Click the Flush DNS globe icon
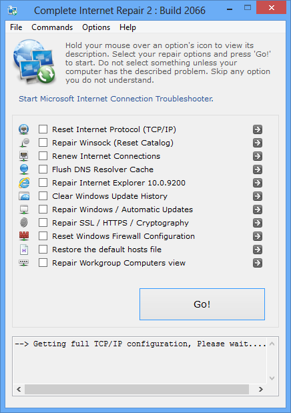291x413 pixels. pyautogui.click(x=24, y=169)
